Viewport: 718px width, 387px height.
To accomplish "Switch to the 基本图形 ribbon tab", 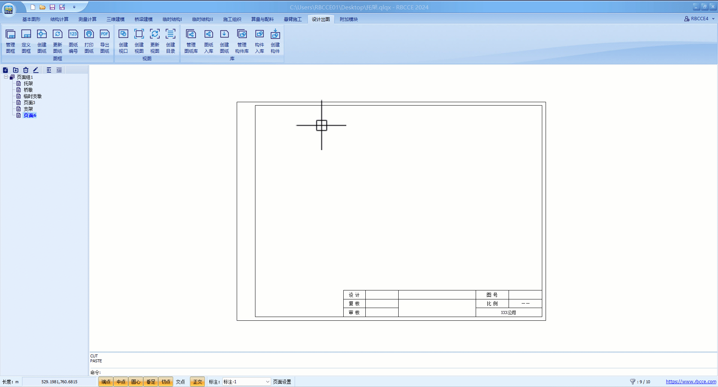I will (31, 19).
